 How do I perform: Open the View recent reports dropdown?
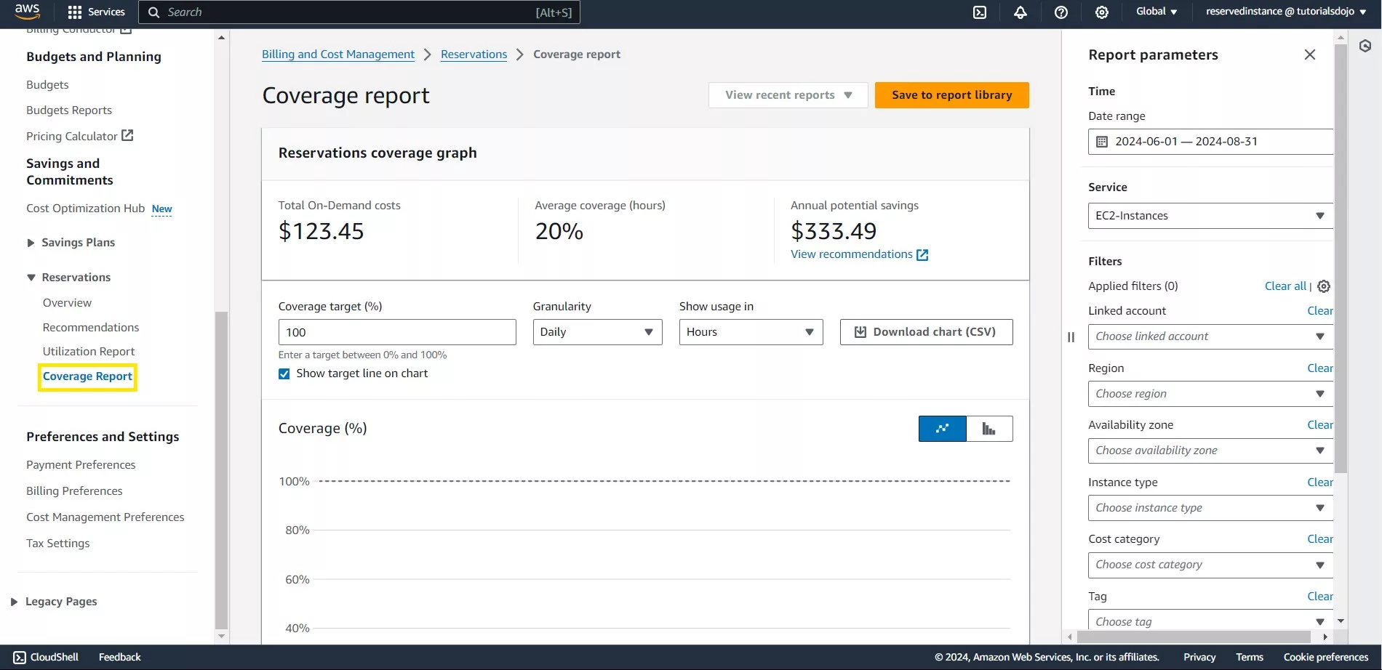(x=788, y=95)
